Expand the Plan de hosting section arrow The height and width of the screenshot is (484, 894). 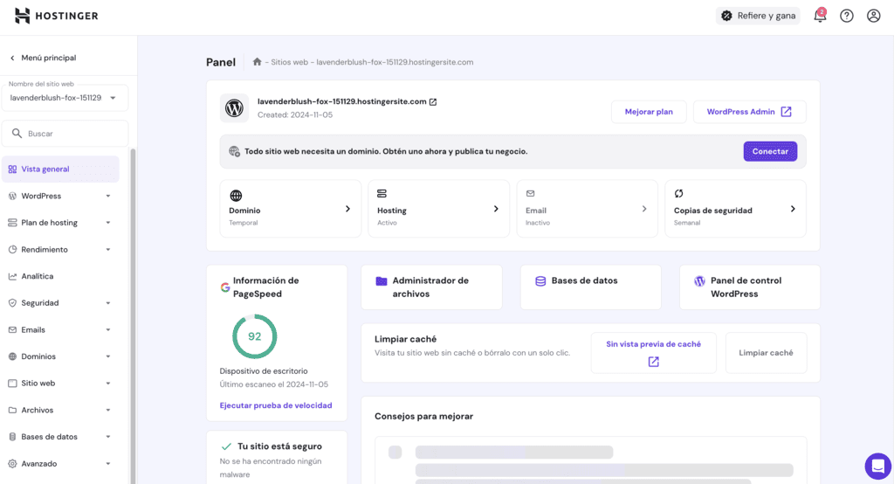pyautogui.click(x=107, y=223)
